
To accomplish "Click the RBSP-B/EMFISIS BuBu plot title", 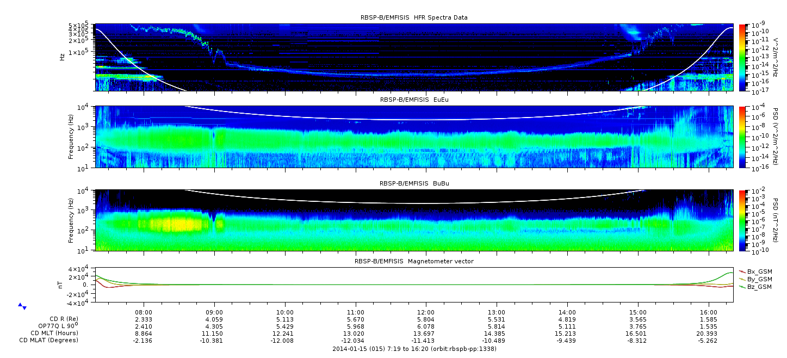I will point(414,183).
